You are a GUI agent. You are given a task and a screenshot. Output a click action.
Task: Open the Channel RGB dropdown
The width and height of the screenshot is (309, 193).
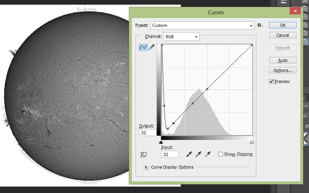181,37
